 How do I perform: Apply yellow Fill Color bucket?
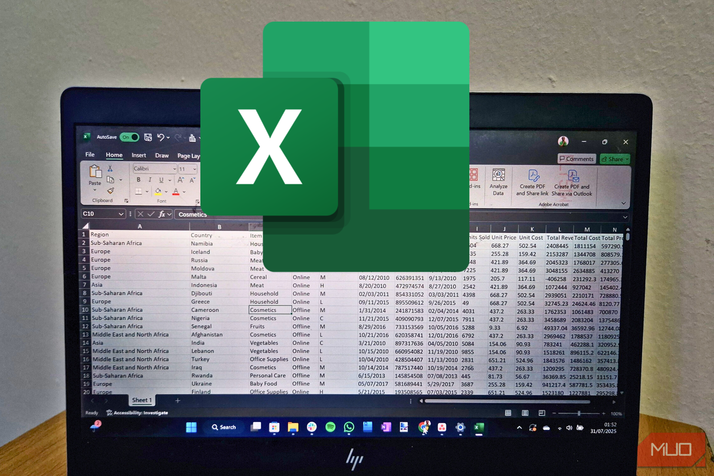click(x=158, y=192)
